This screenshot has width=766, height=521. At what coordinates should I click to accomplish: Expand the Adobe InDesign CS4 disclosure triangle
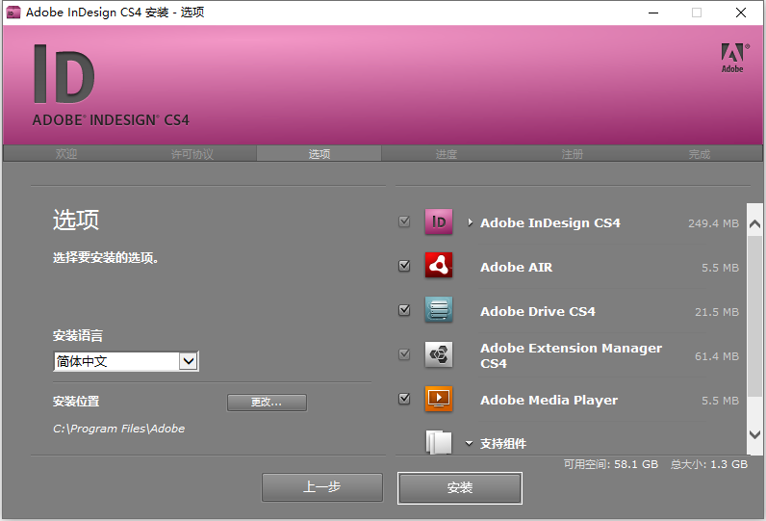[x=470, y=222]
